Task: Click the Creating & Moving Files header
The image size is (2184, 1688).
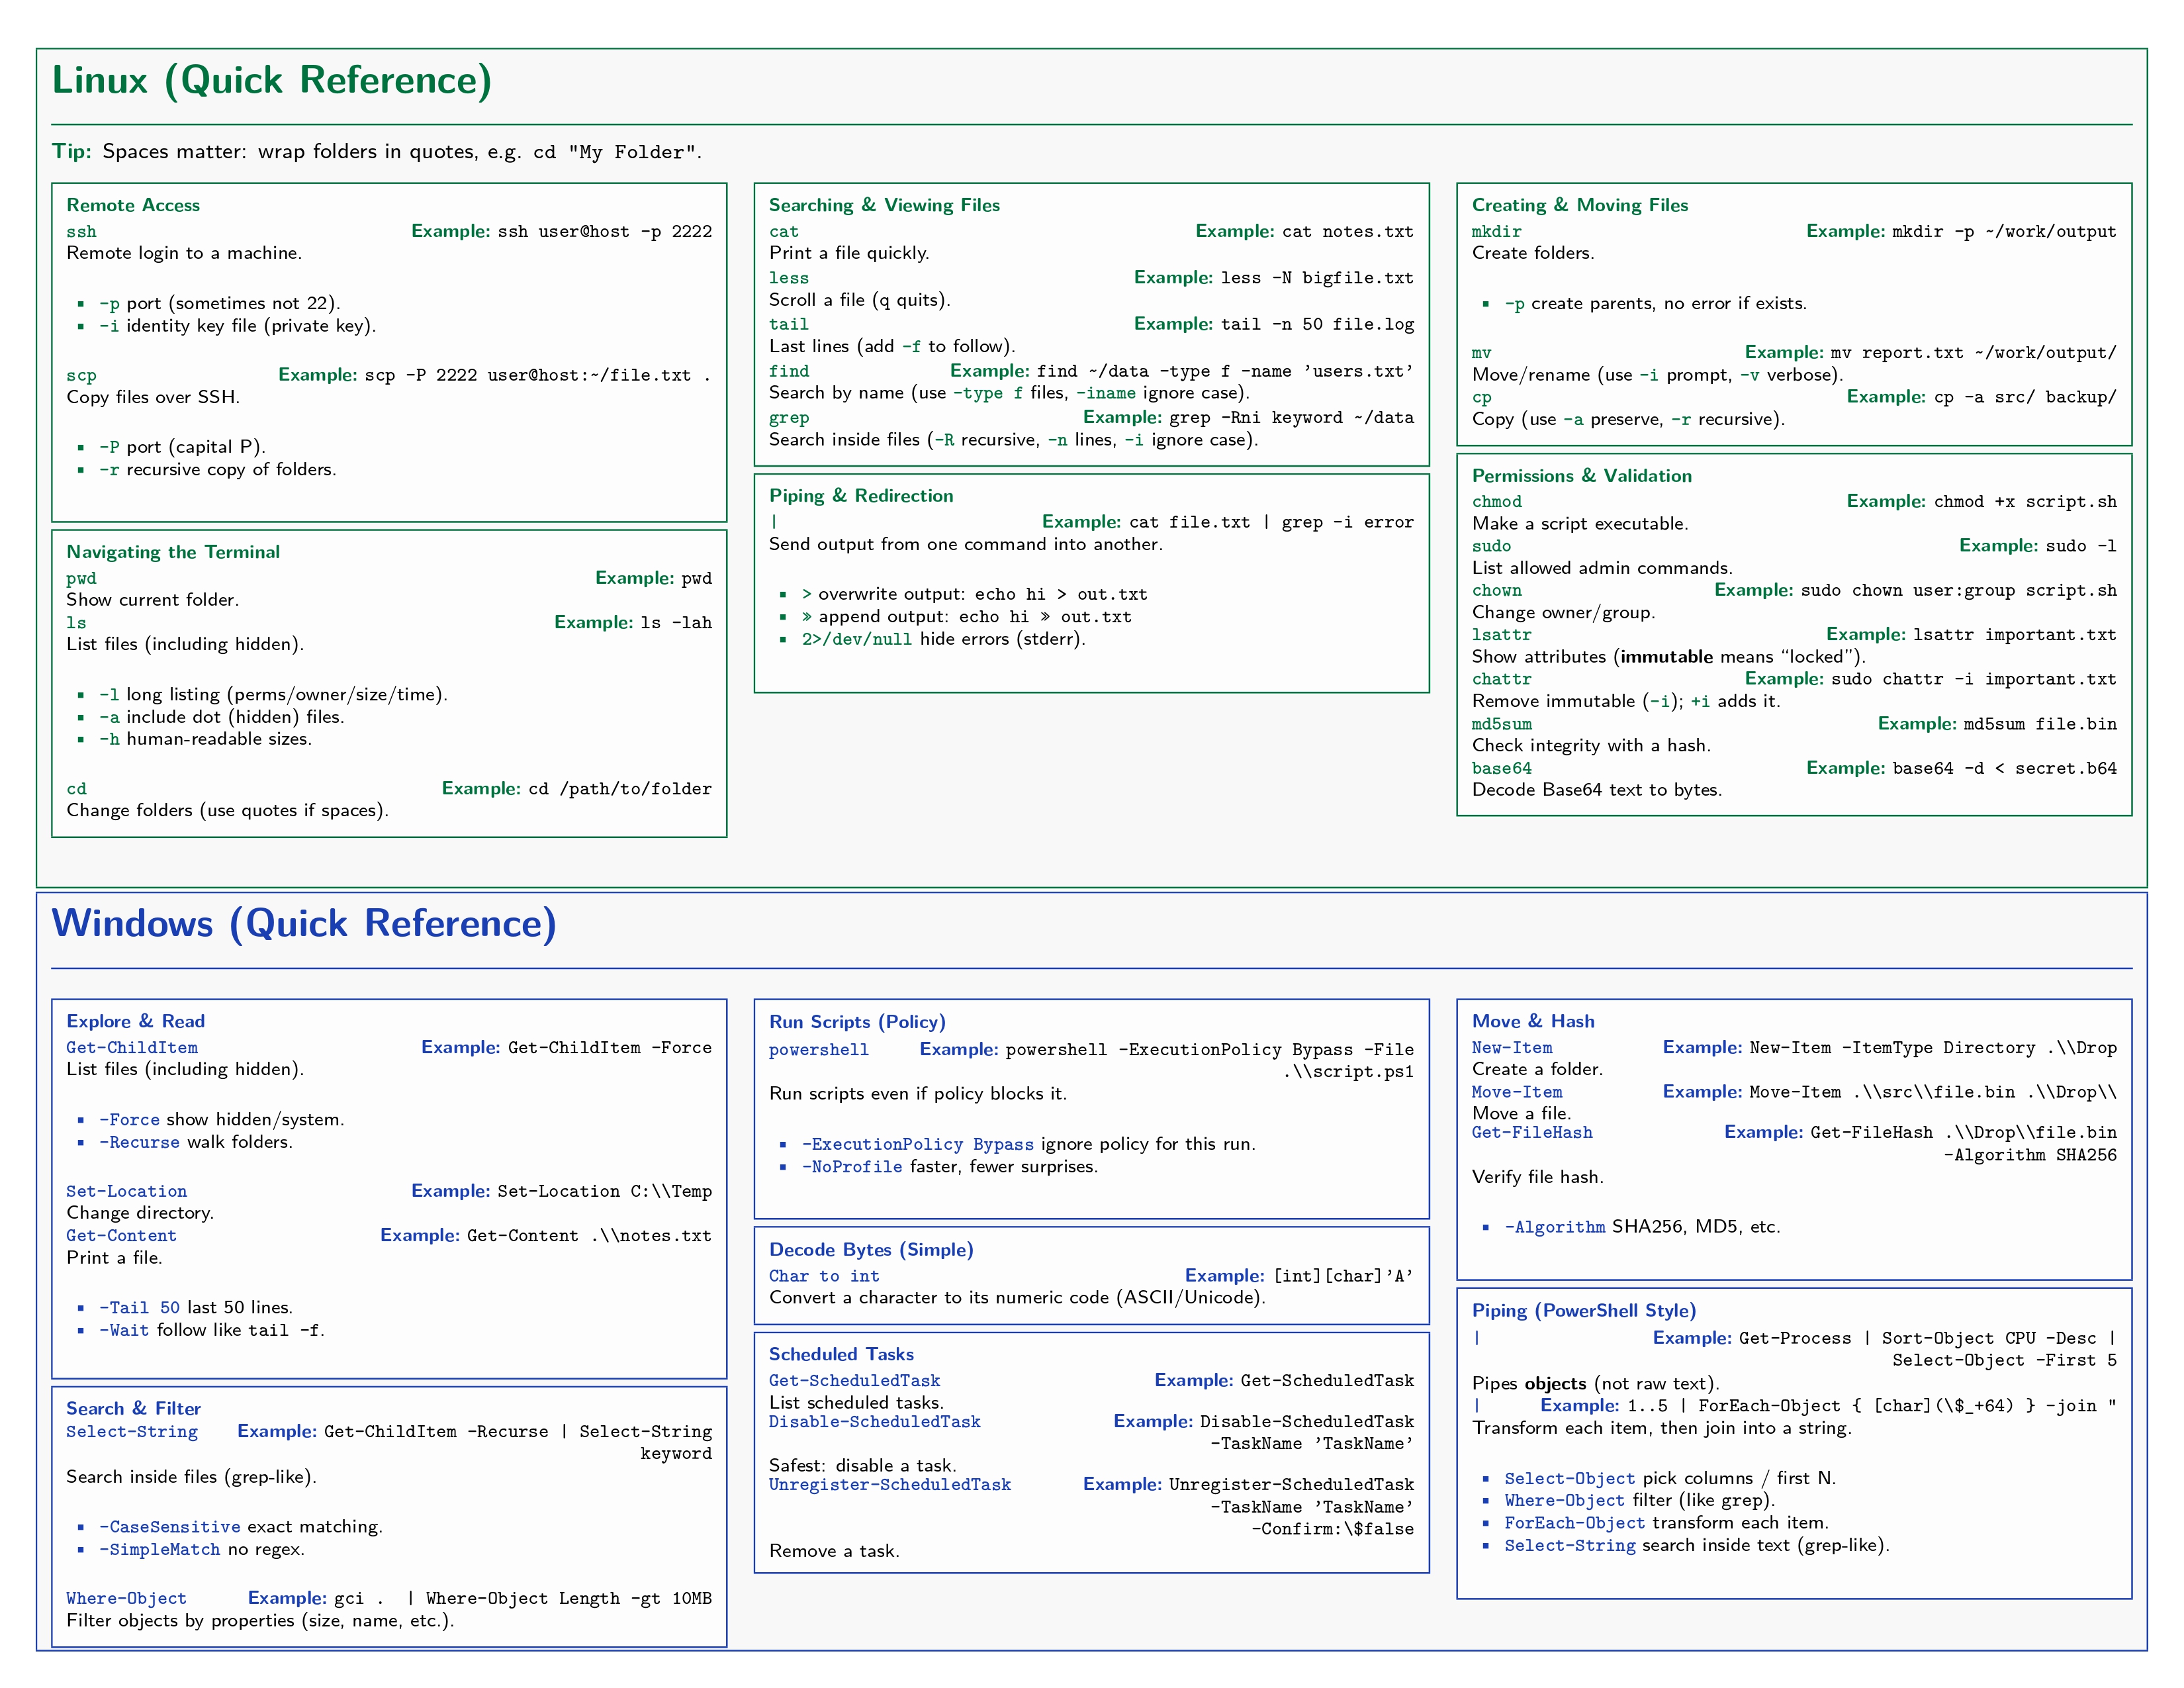Action: tap(1580, 205)
